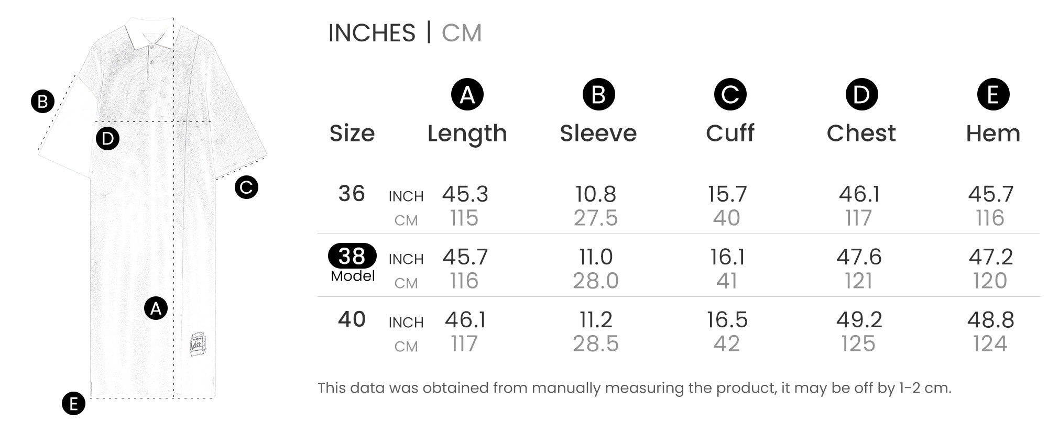Switch units to the CM tab
Screen dimensions: 1048x422
(x=461, y=33)
